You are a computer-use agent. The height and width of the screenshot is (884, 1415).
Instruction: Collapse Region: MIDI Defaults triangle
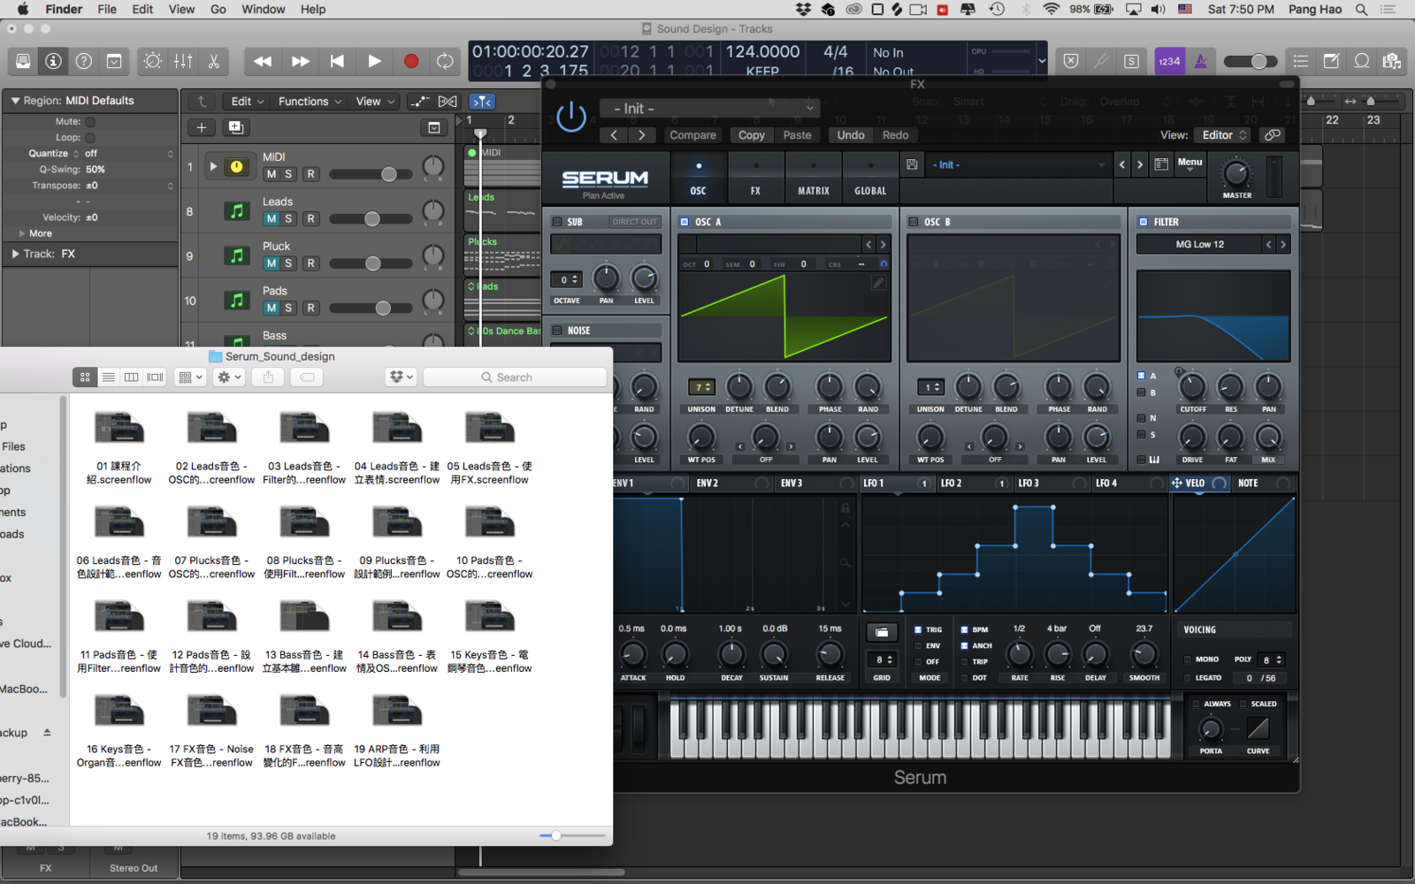[x=15, y=101]
